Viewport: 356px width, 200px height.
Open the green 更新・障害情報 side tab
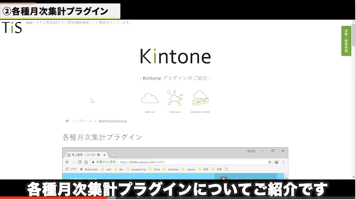point(346,41)
